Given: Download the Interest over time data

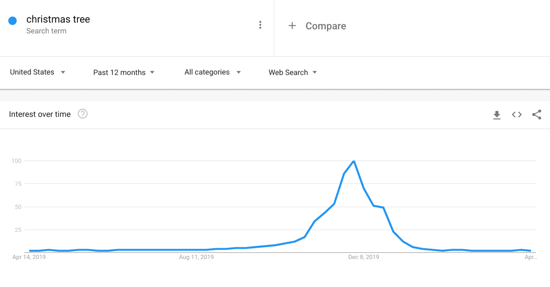Looking at the screenshot, I should (497, 115).
